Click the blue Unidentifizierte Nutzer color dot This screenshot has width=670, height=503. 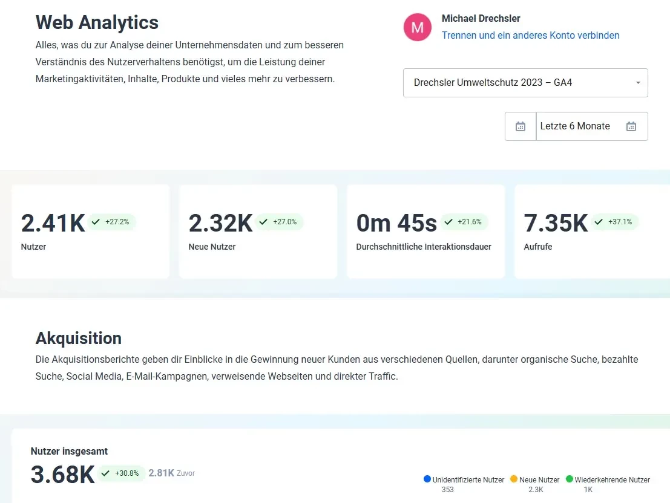[427, 479]
